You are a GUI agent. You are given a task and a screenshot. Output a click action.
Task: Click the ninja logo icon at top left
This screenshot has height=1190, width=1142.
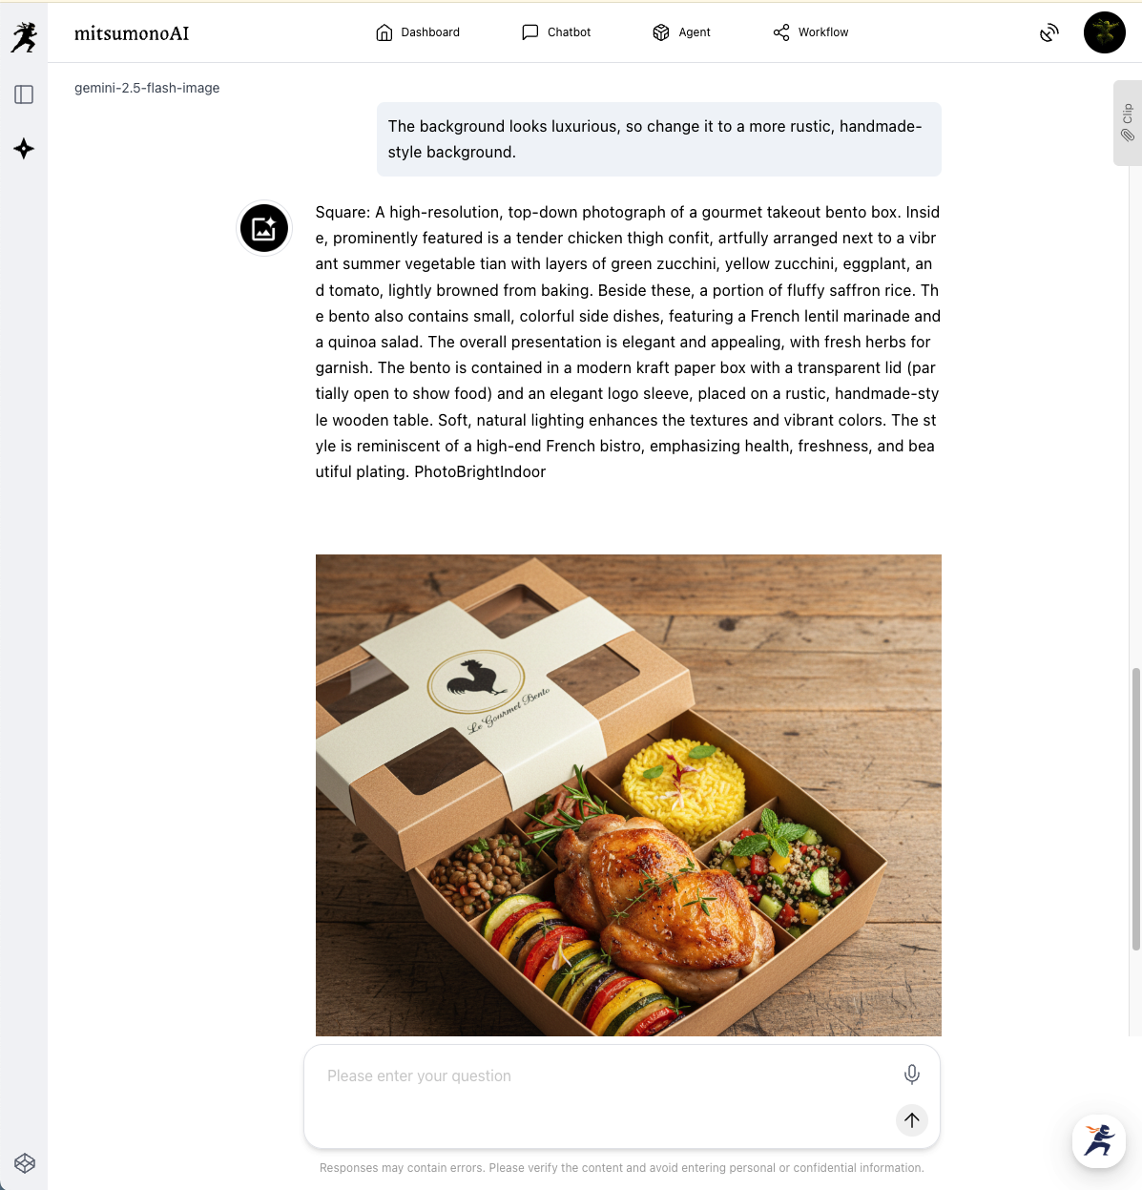tap(24, 37)
